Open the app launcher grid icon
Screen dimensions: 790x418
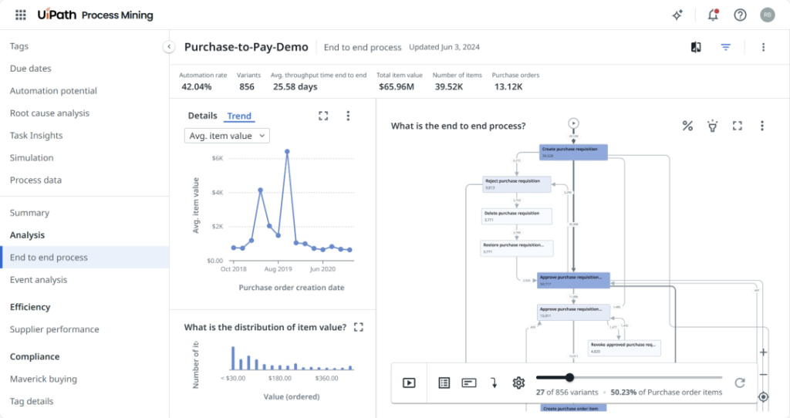21,15
